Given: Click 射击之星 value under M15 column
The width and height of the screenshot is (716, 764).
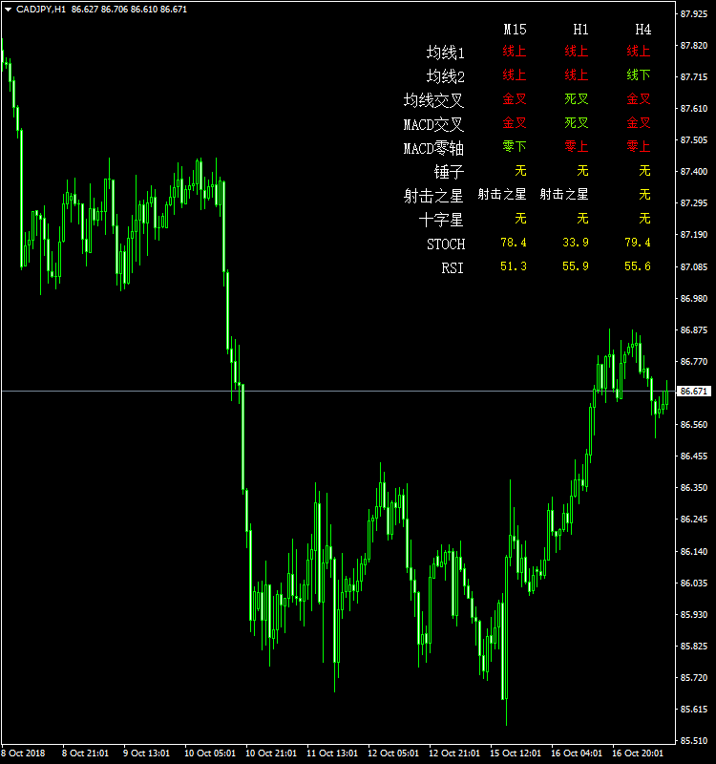Looking at the screenshot, I should [502, 195].
